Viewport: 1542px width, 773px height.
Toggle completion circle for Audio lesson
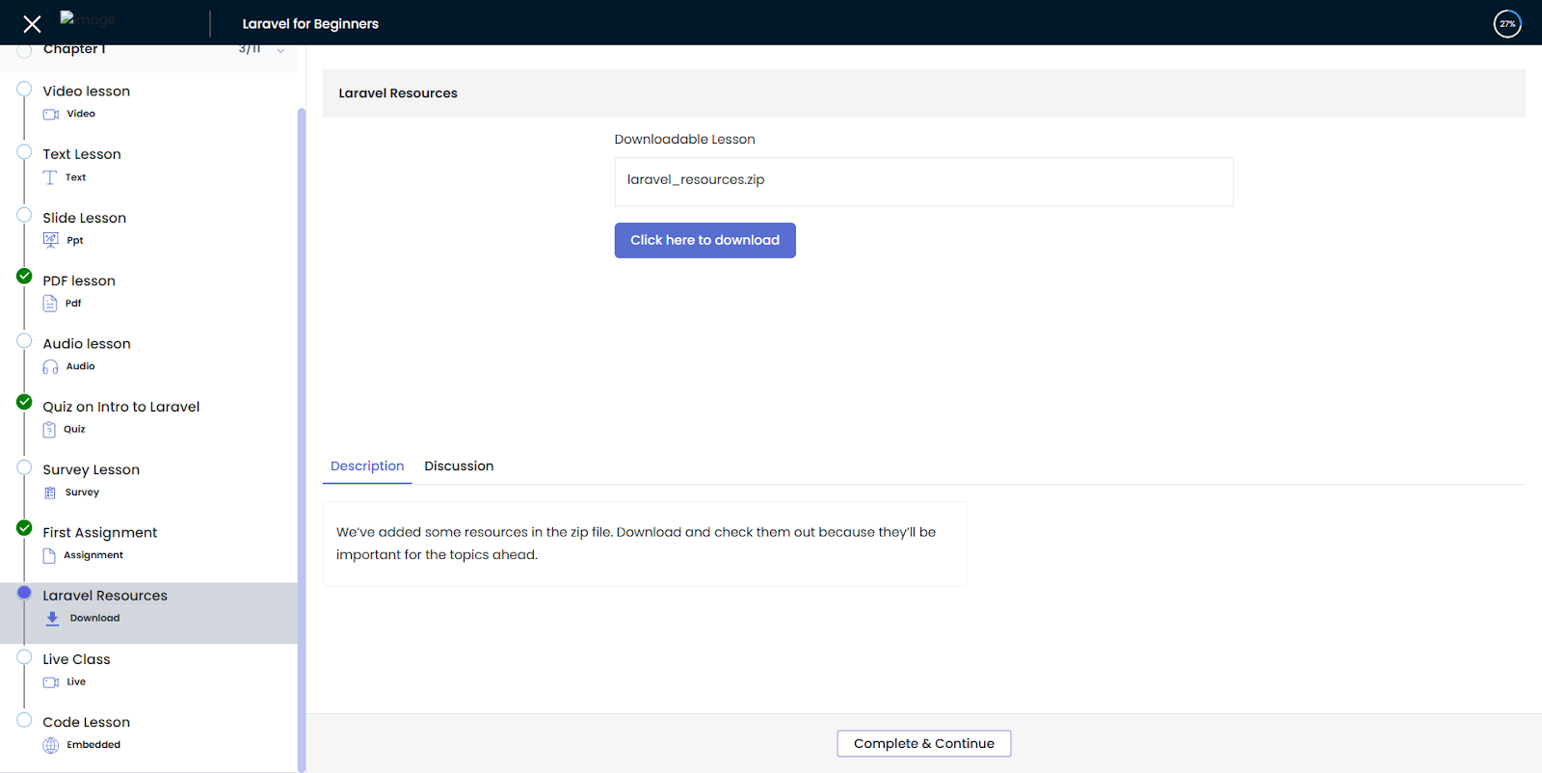coord(24,340)
